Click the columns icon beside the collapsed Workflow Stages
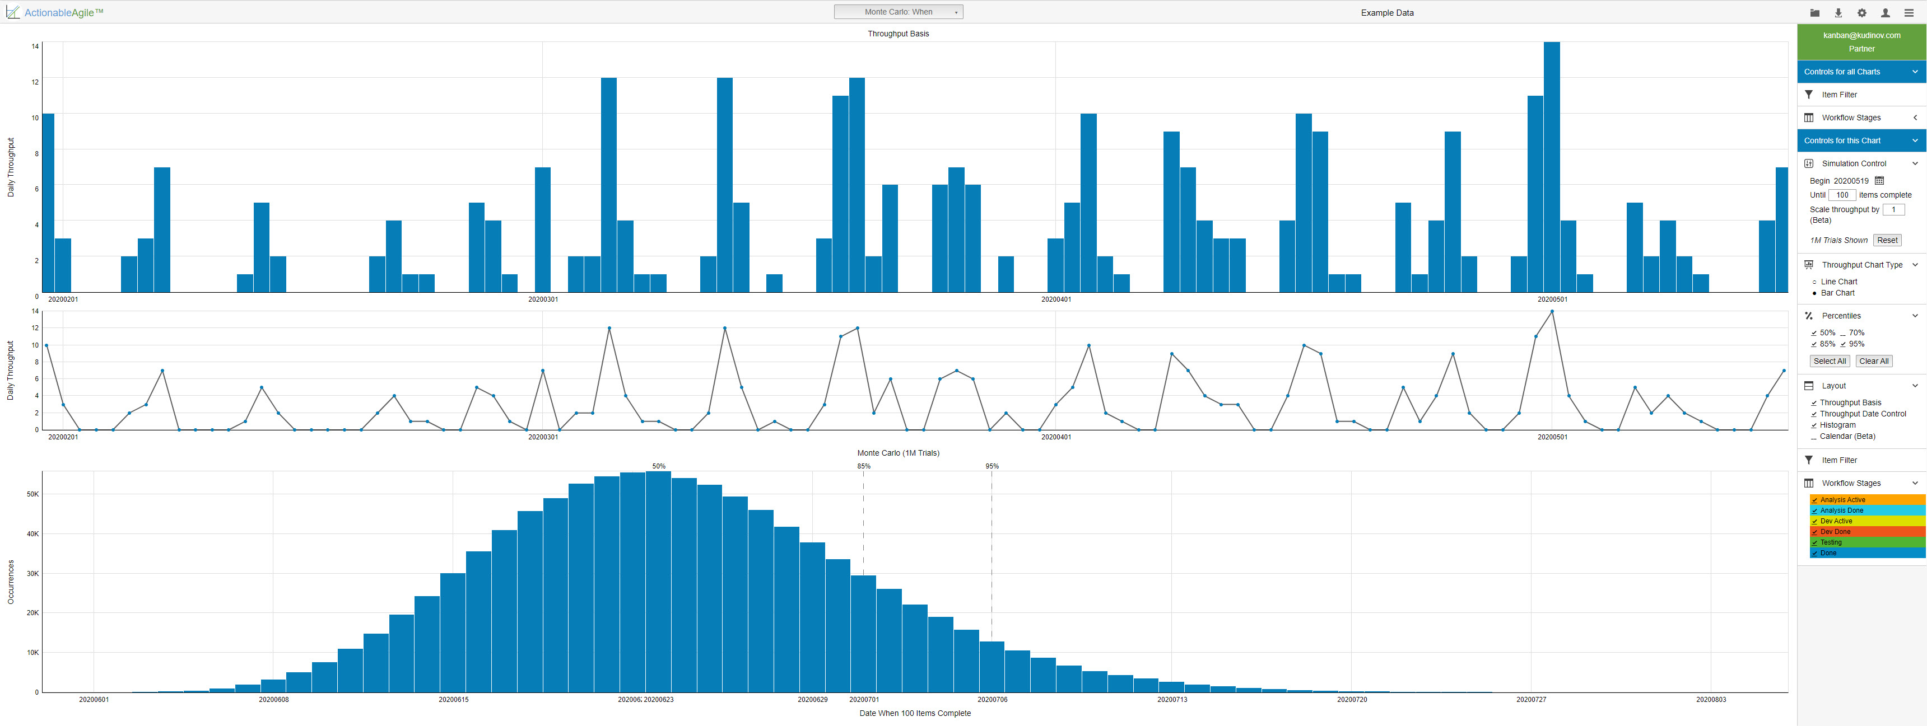 pyautogui.click(x=1809, y=118)
